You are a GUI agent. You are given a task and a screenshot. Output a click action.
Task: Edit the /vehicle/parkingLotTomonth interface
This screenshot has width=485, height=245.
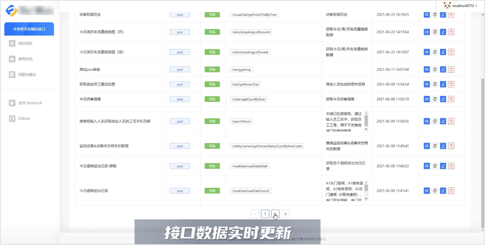point(443,32)
